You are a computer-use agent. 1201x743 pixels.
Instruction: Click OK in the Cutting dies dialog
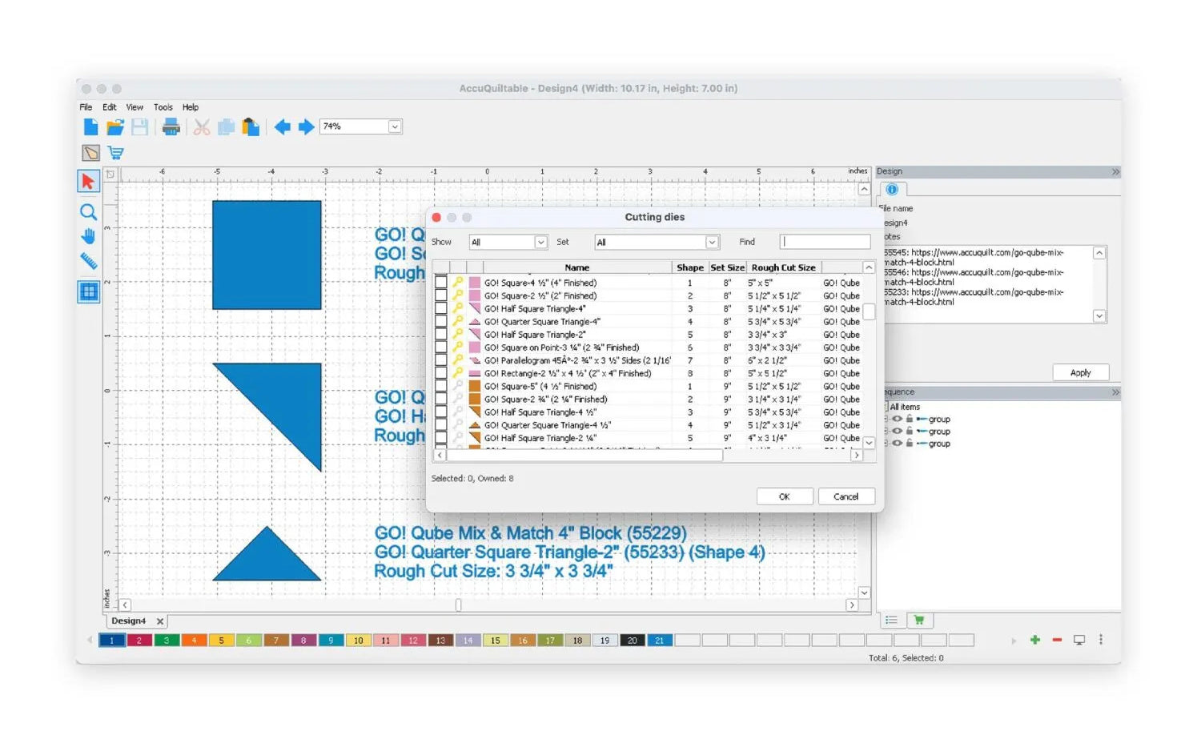click(784, 496)
